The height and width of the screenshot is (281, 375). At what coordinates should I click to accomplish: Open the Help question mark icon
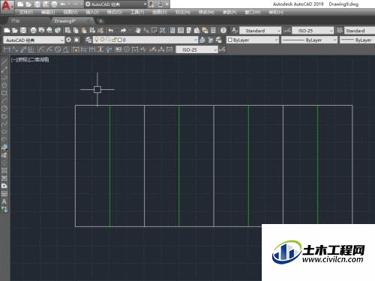pos(223,31)
